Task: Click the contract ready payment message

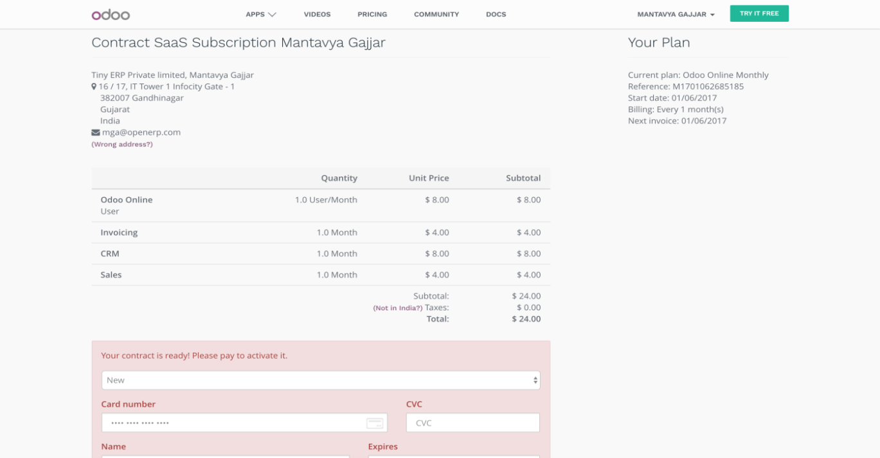Action: tap(194, 356)
